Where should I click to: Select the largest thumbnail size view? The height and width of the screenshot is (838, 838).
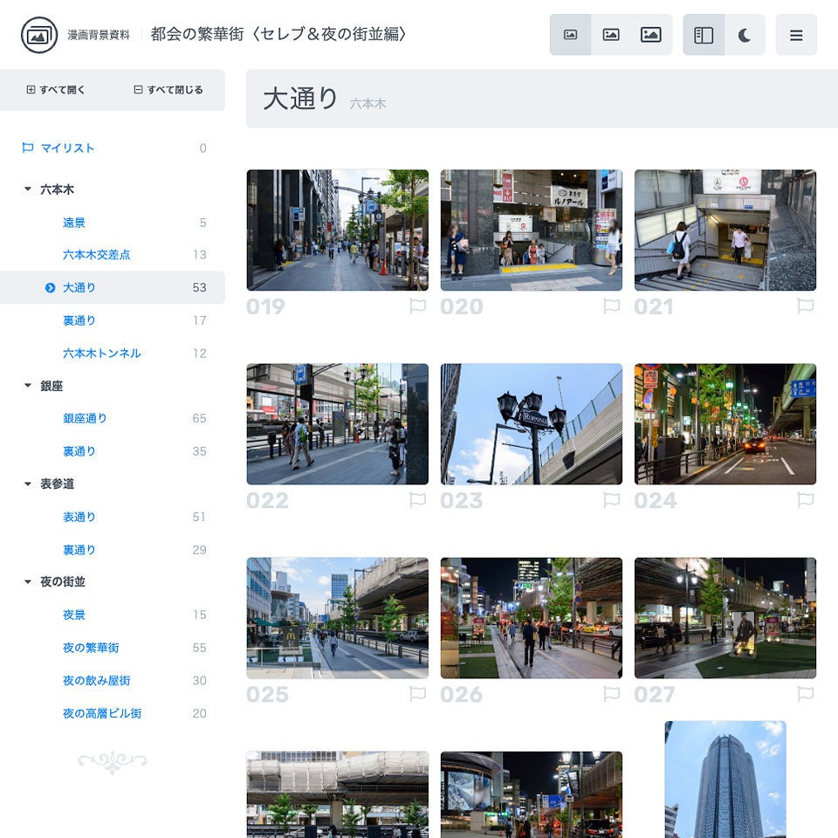(x=651, y=34)
